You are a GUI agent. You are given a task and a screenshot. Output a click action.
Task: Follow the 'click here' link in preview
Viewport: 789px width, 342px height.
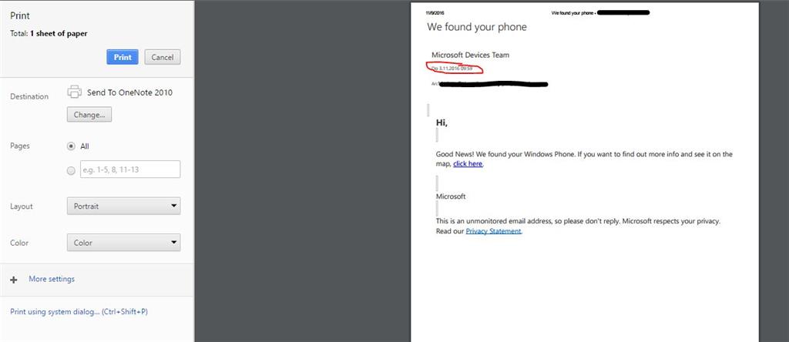(x=468, y=164)
